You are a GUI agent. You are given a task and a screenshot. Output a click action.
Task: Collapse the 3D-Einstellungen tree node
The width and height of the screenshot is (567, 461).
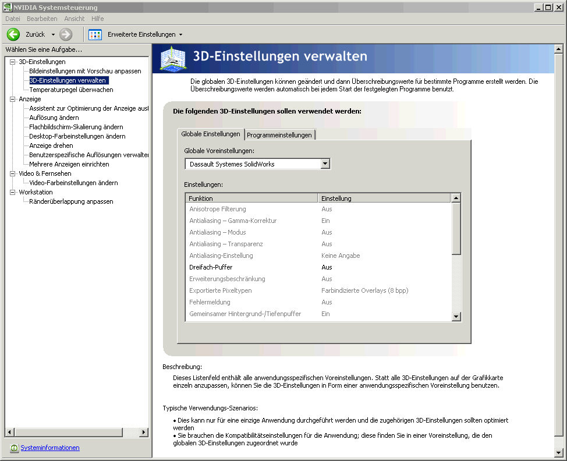tap(13, 62)
